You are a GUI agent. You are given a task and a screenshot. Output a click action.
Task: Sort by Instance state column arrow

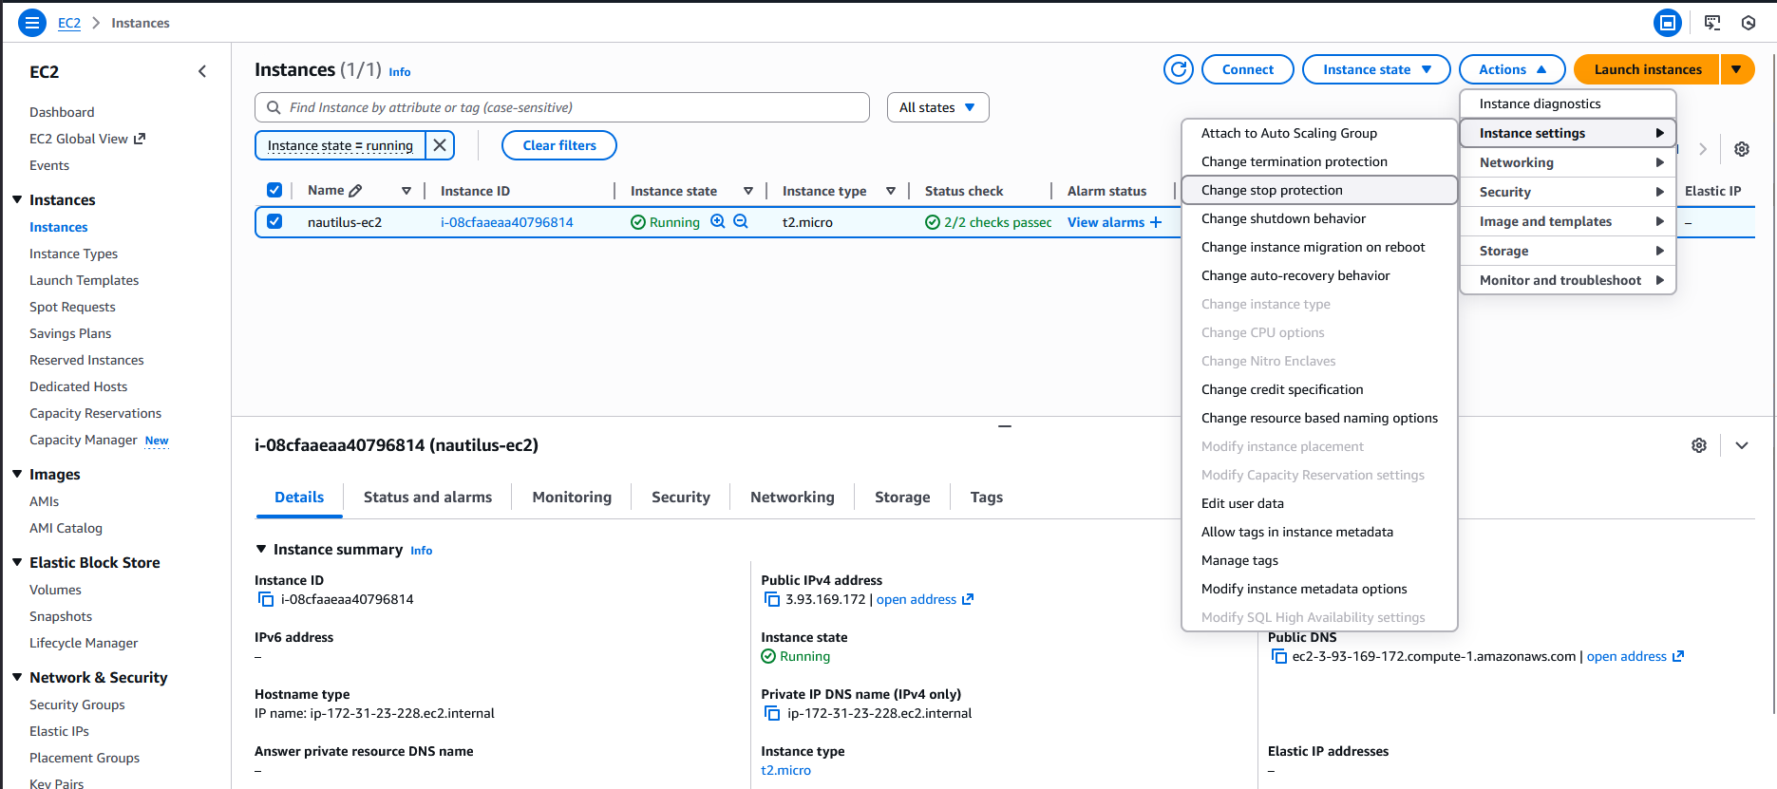pyautogui.click(x=748, y=191)
